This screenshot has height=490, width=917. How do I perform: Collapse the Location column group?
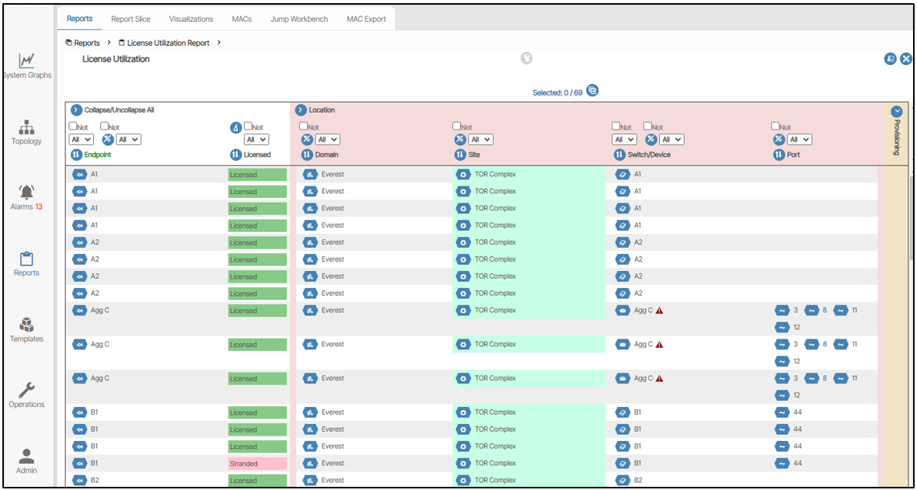point(302,110)
